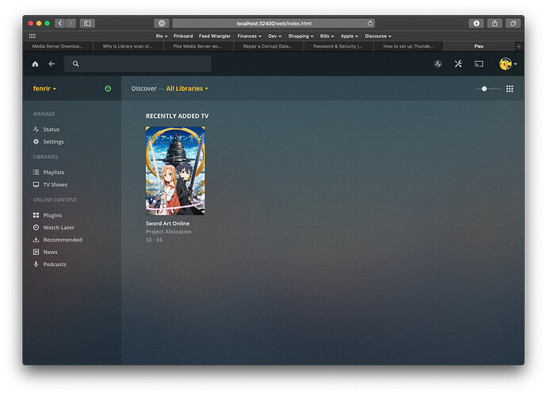Viewport: 547px width, 395px height.
Task: Click the Safari share button
Action: (495, 23)
